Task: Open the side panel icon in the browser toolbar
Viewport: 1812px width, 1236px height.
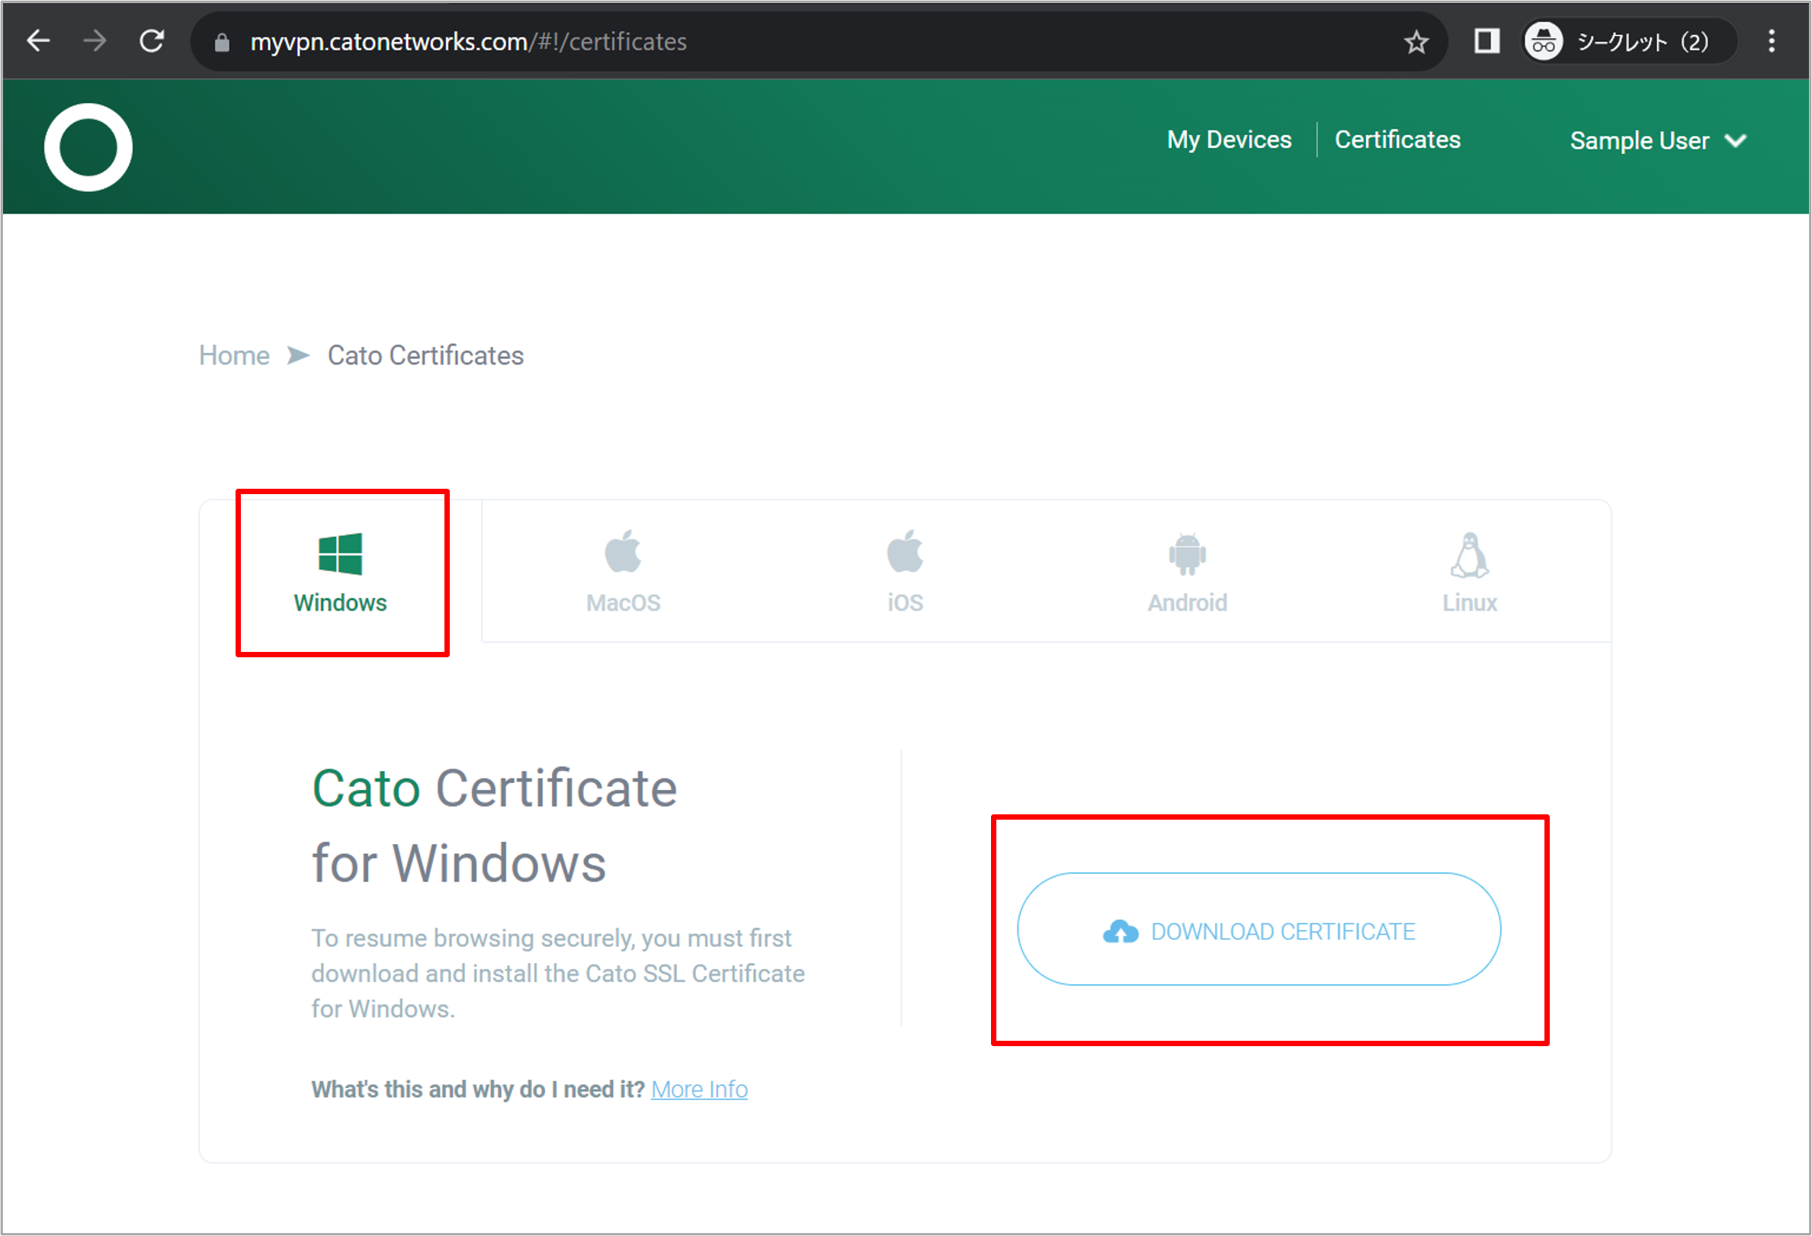Action: pyautogui.click(x=1486, y=40)
